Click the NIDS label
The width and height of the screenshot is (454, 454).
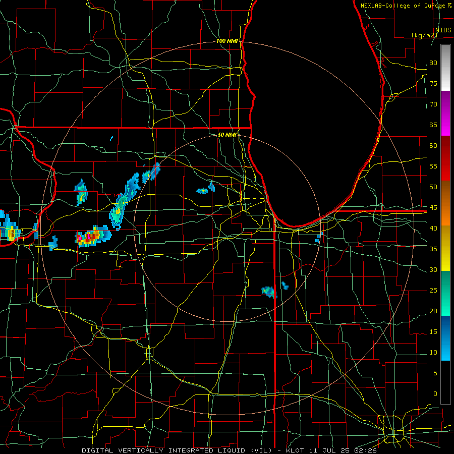[x=443, y=30]
